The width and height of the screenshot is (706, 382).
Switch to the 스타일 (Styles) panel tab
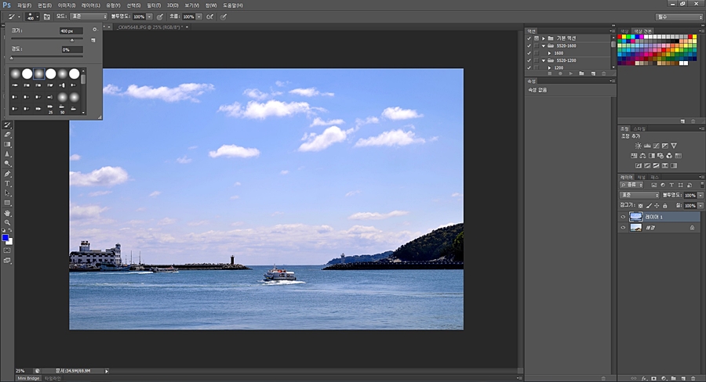[639, 128]
